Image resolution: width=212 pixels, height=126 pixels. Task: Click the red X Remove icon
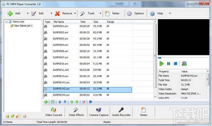(57, 13)
